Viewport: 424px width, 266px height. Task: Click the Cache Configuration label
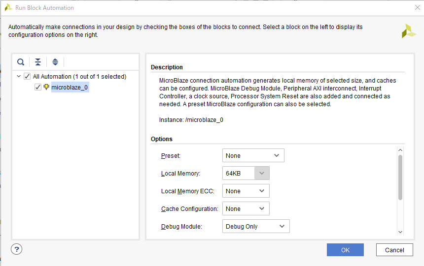point(189,209)
